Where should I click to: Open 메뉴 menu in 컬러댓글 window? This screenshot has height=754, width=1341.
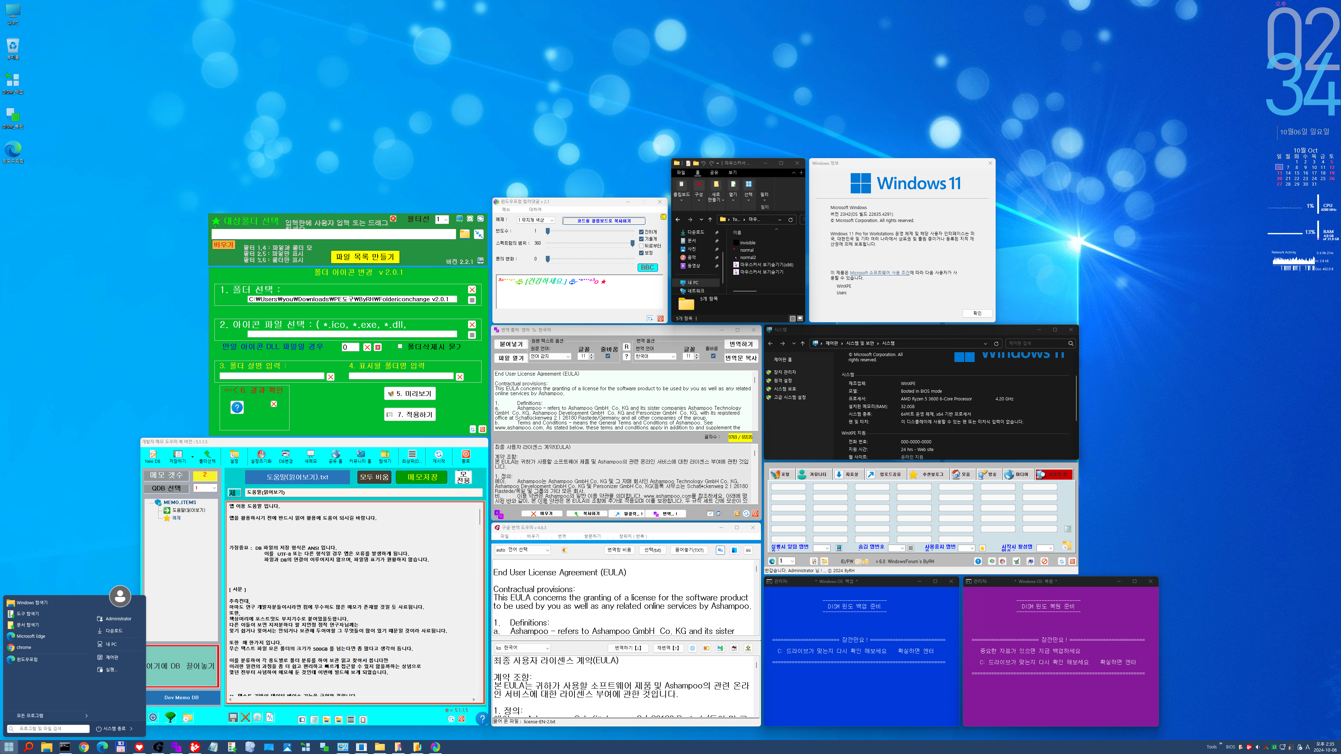point(506,209)
